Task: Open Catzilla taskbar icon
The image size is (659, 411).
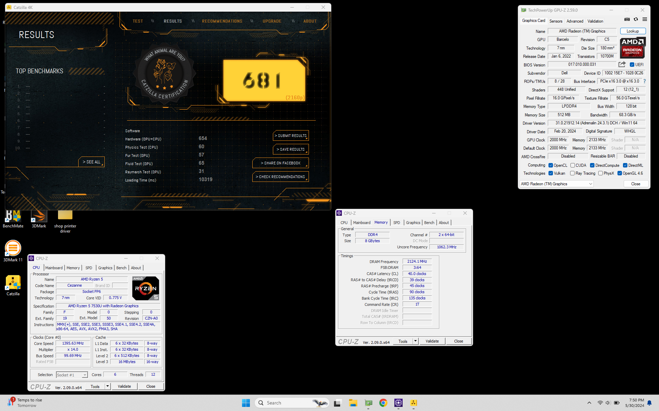Action: [x=414, y=403]
